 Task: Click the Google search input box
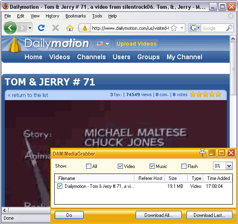tap(213, 28)
